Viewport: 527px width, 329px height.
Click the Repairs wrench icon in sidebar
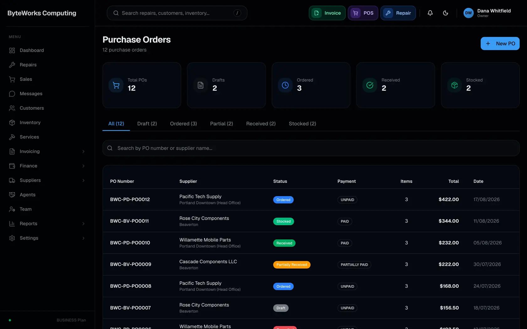point(12,65)
